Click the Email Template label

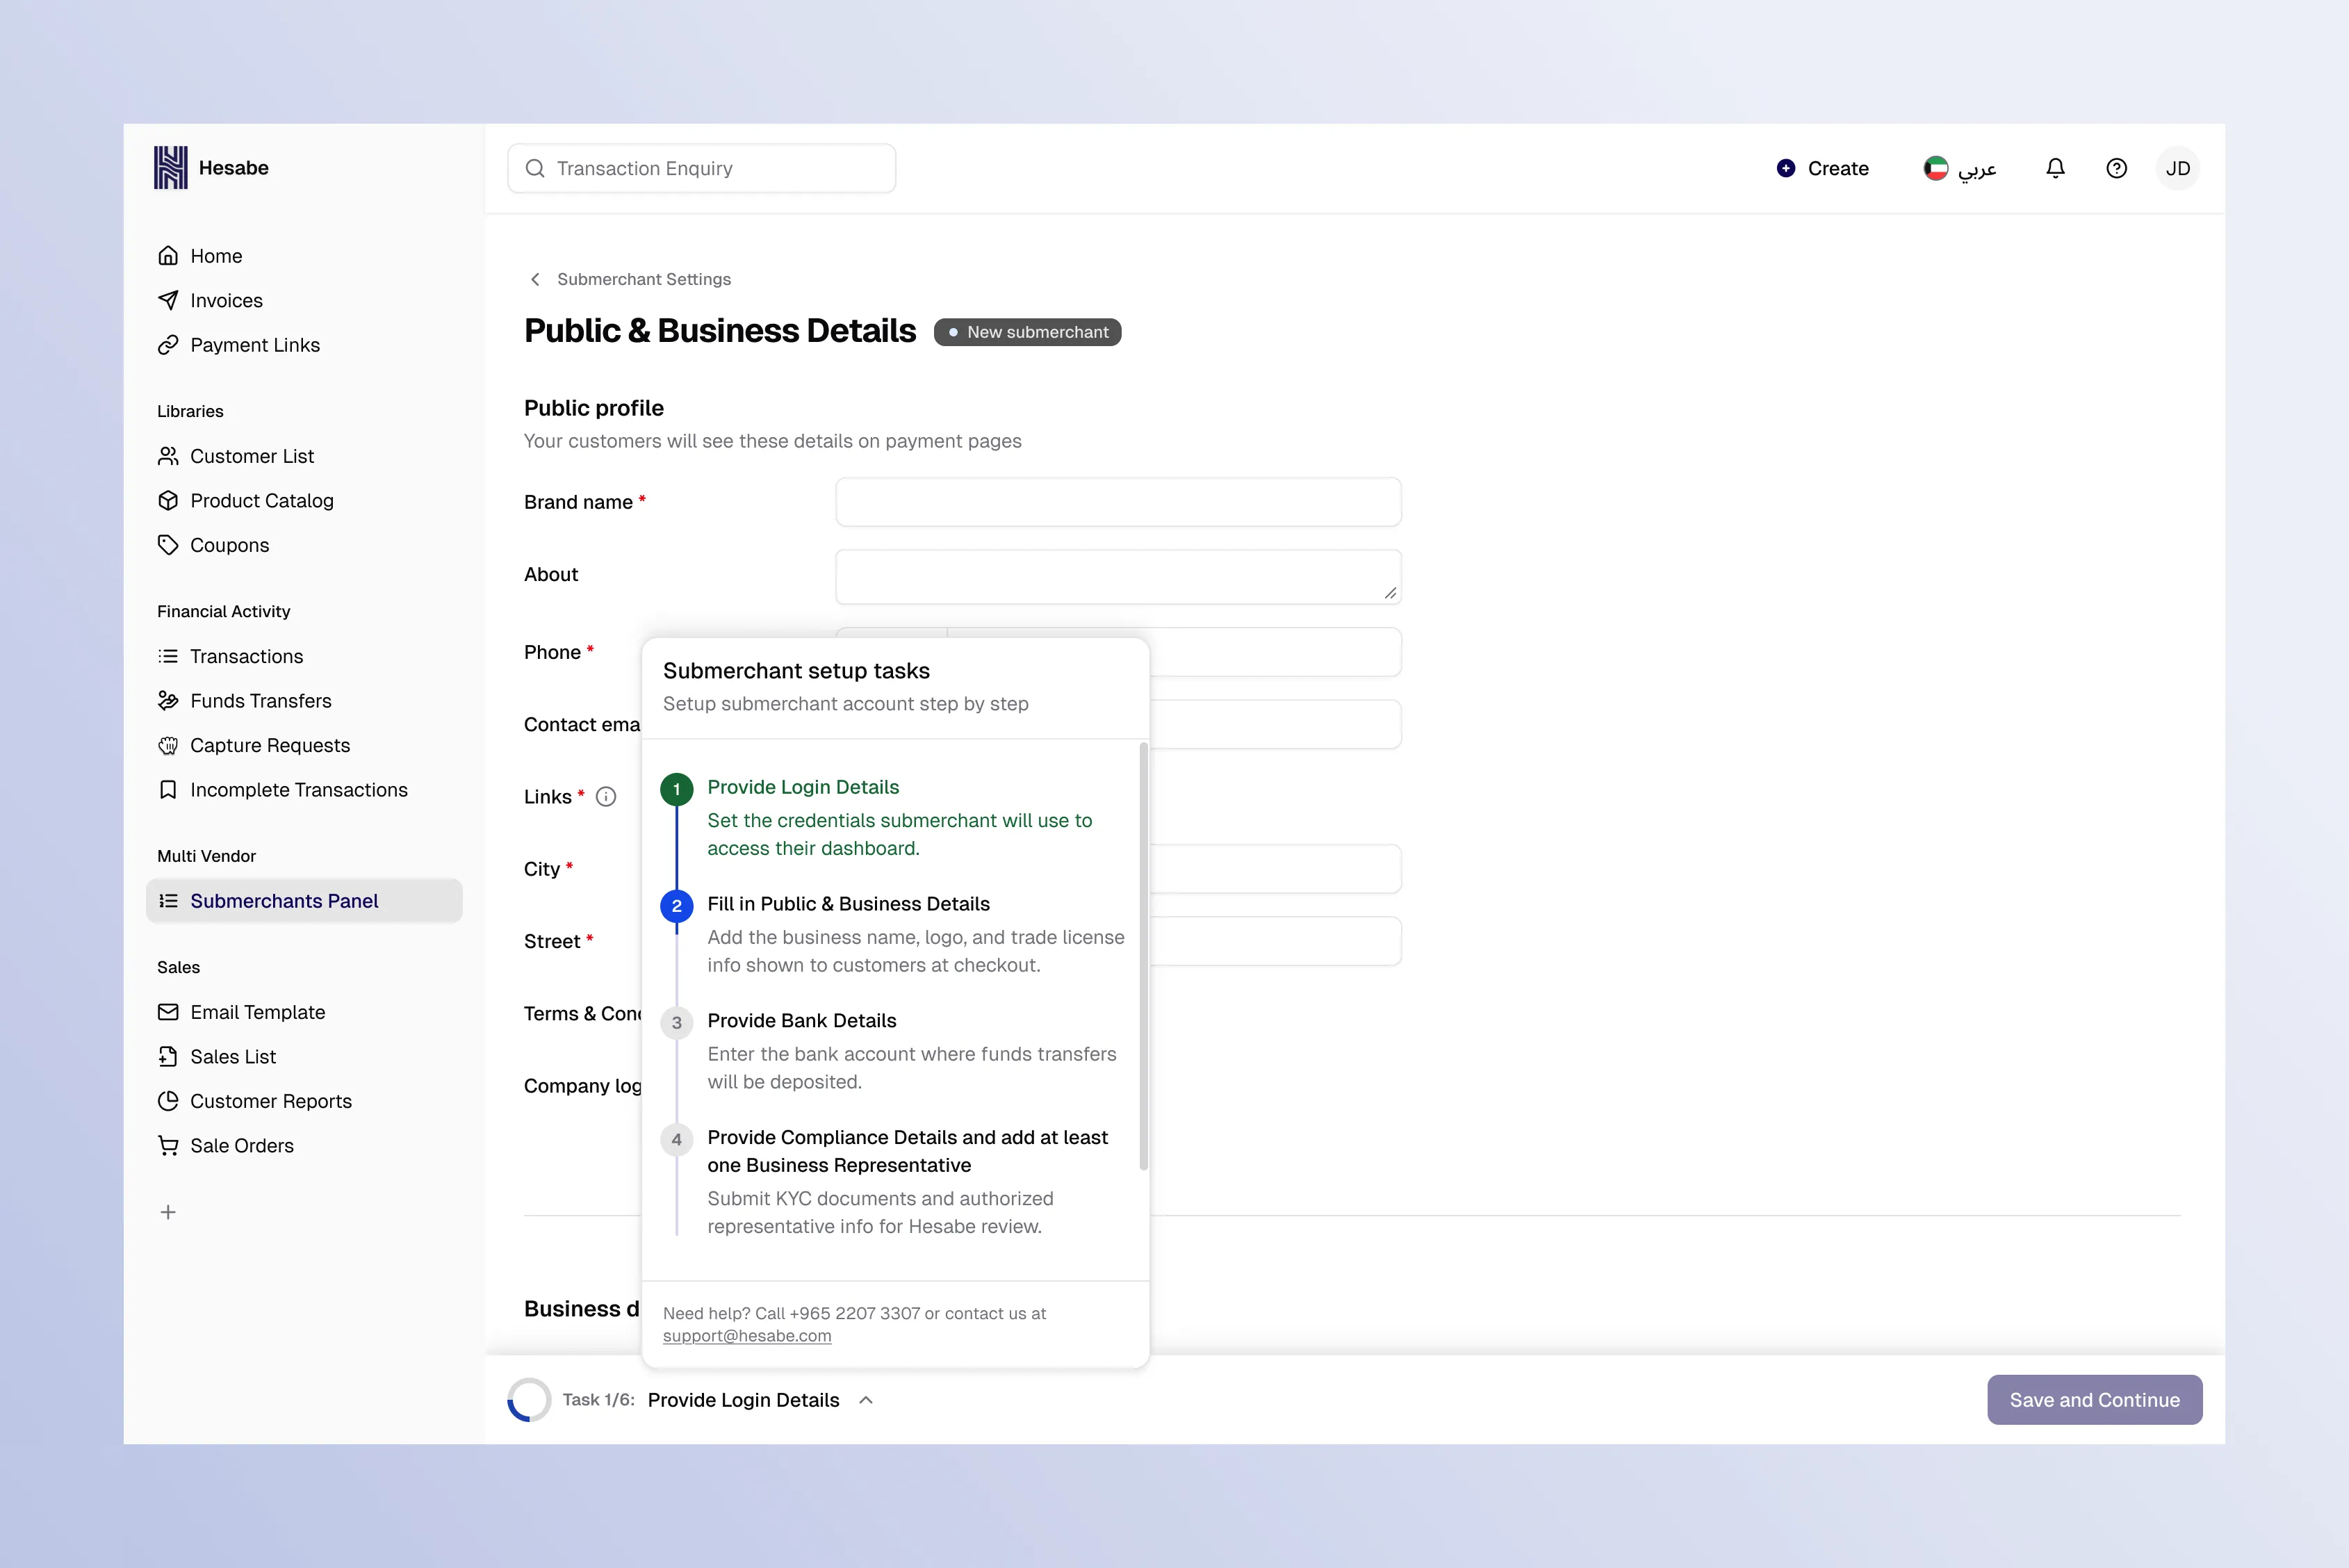click(258, 1012)
